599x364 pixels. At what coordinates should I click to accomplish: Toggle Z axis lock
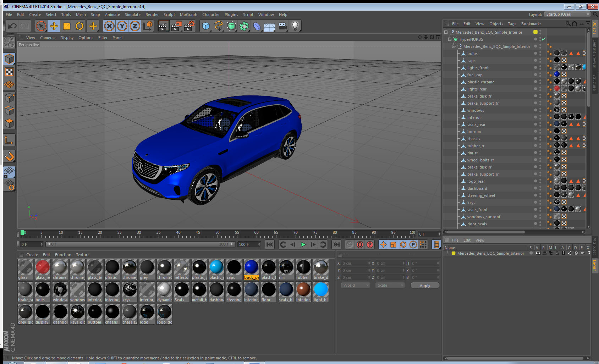tap(135, 26)
